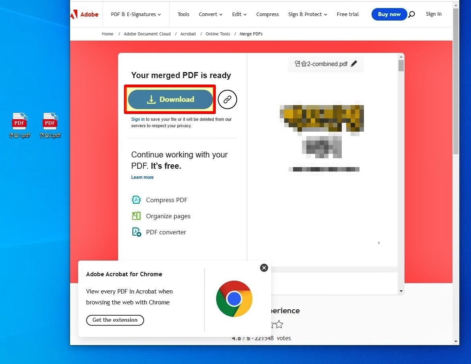Click the Organize pages icon
Screen dimensions: 471x364
(x=136, y=216)
